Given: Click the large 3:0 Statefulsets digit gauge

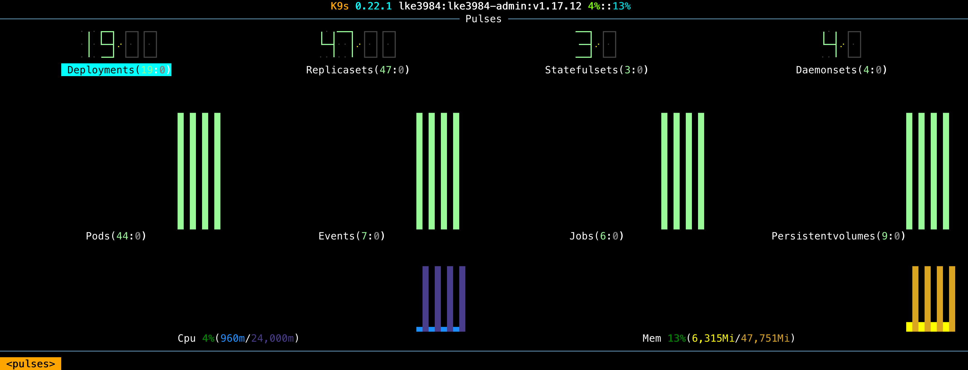Looking at the screenshot, I should click(596, 44).
